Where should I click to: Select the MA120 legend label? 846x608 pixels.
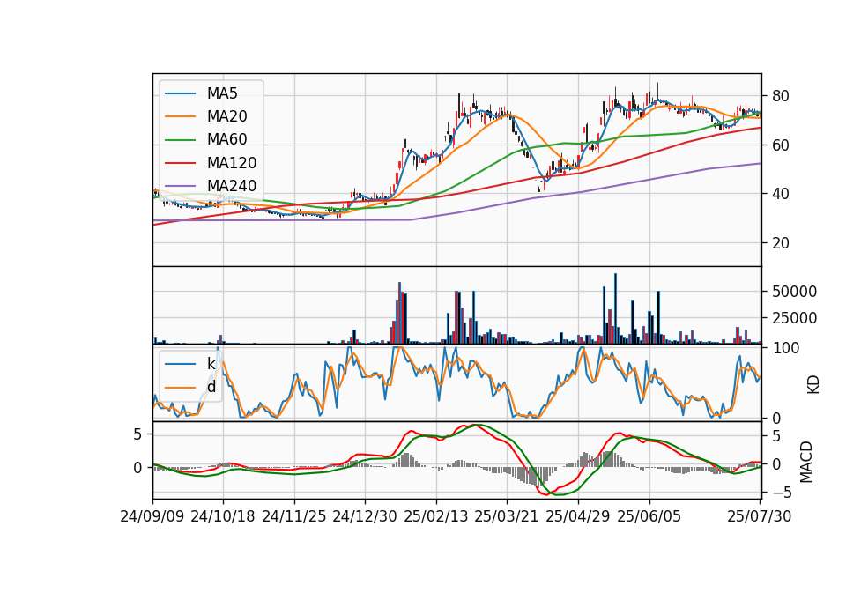click(x=232, y=163)
